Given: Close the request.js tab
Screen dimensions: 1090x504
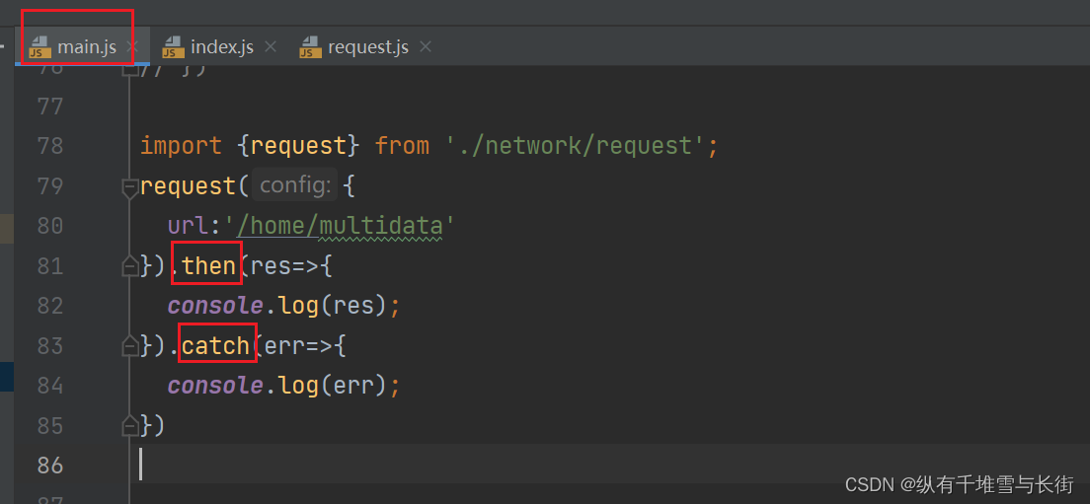Looking at the screenshot, I should click(x=426, y=47).
